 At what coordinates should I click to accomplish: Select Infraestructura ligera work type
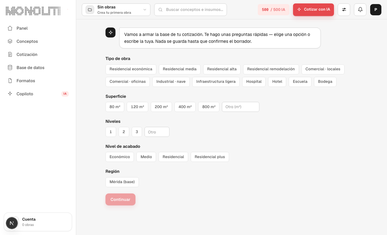216,82
